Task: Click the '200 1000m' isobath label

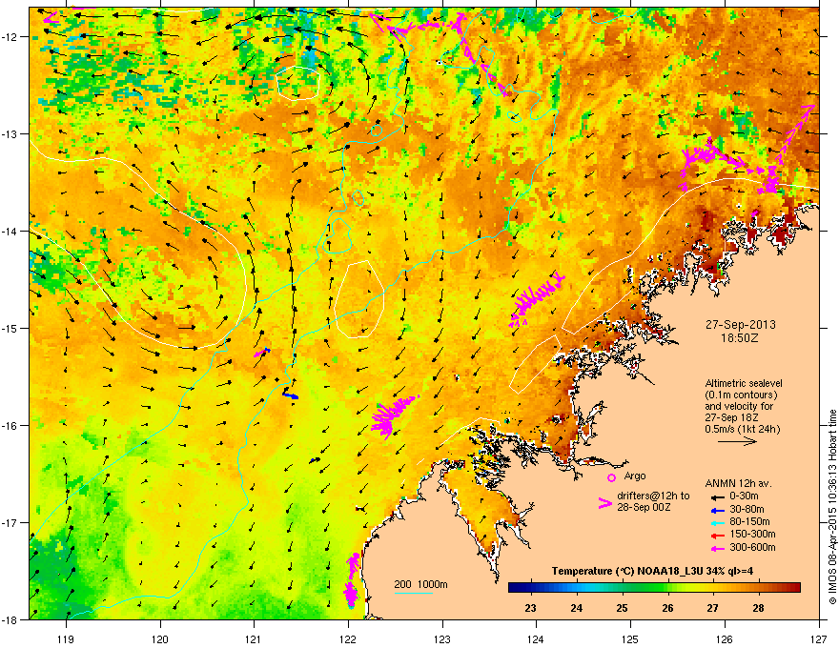Action: pyautogui.click(x=420, y=584)
